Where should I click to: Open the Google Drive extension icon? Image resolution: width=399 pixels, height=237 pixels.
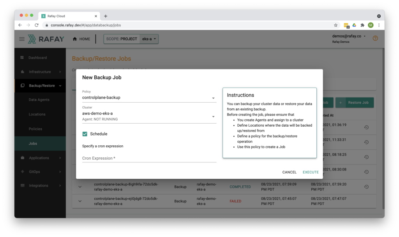354,25
